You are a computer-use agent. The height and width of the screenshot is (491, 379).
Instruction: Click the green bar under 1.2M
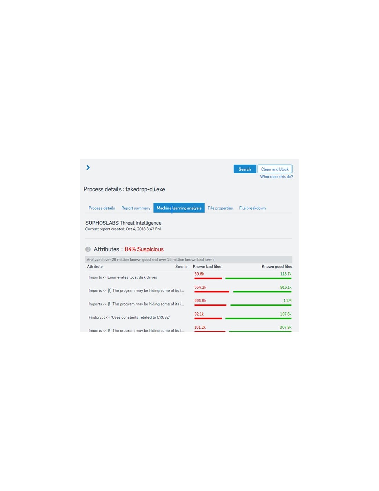(260, 305)
